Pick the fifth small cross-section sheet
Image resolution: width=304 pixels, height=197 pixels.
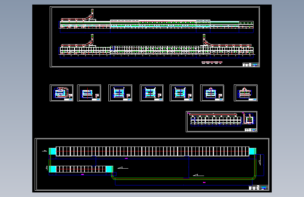tap(182, 93)
